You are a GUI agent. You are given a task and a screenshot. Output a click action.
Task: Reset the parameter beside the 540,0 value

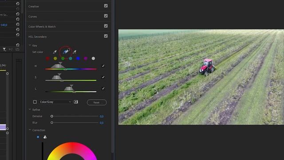[18, 24]
